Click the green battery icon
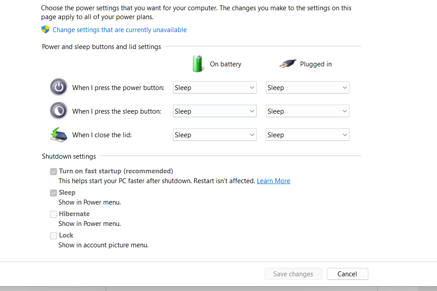The width and height of the screenshot is (437, 291). pyautogui.click(x=197, y=64)
